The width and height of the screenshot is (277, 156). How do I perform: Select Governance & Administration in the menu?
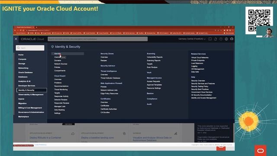(31, 112)
